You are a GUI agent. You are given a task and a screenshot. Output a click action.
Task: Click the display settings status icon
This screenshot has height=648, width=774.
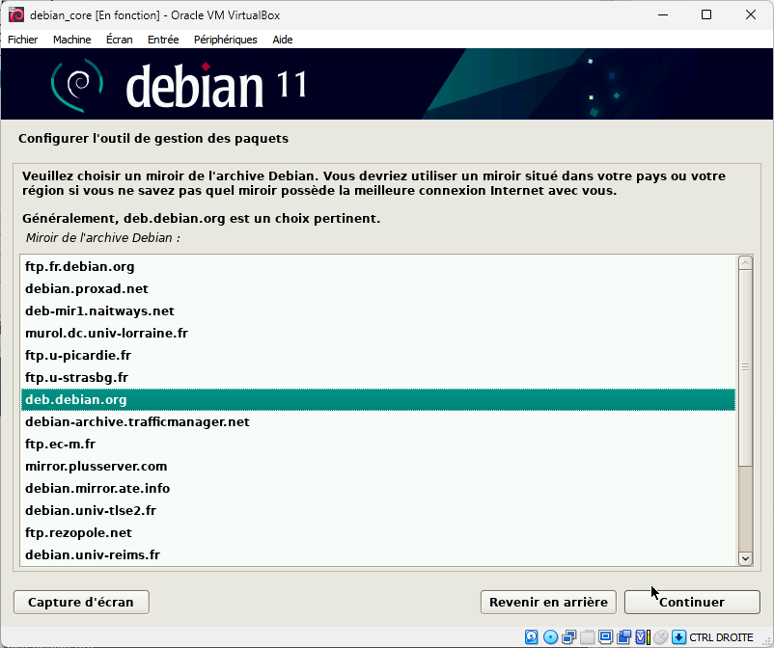(x=606, y=637)
